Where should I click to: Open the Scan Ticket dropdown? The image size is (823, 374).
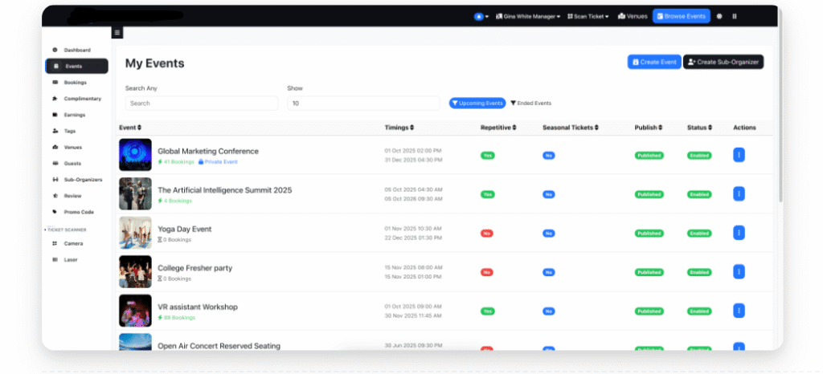(588, 16)
